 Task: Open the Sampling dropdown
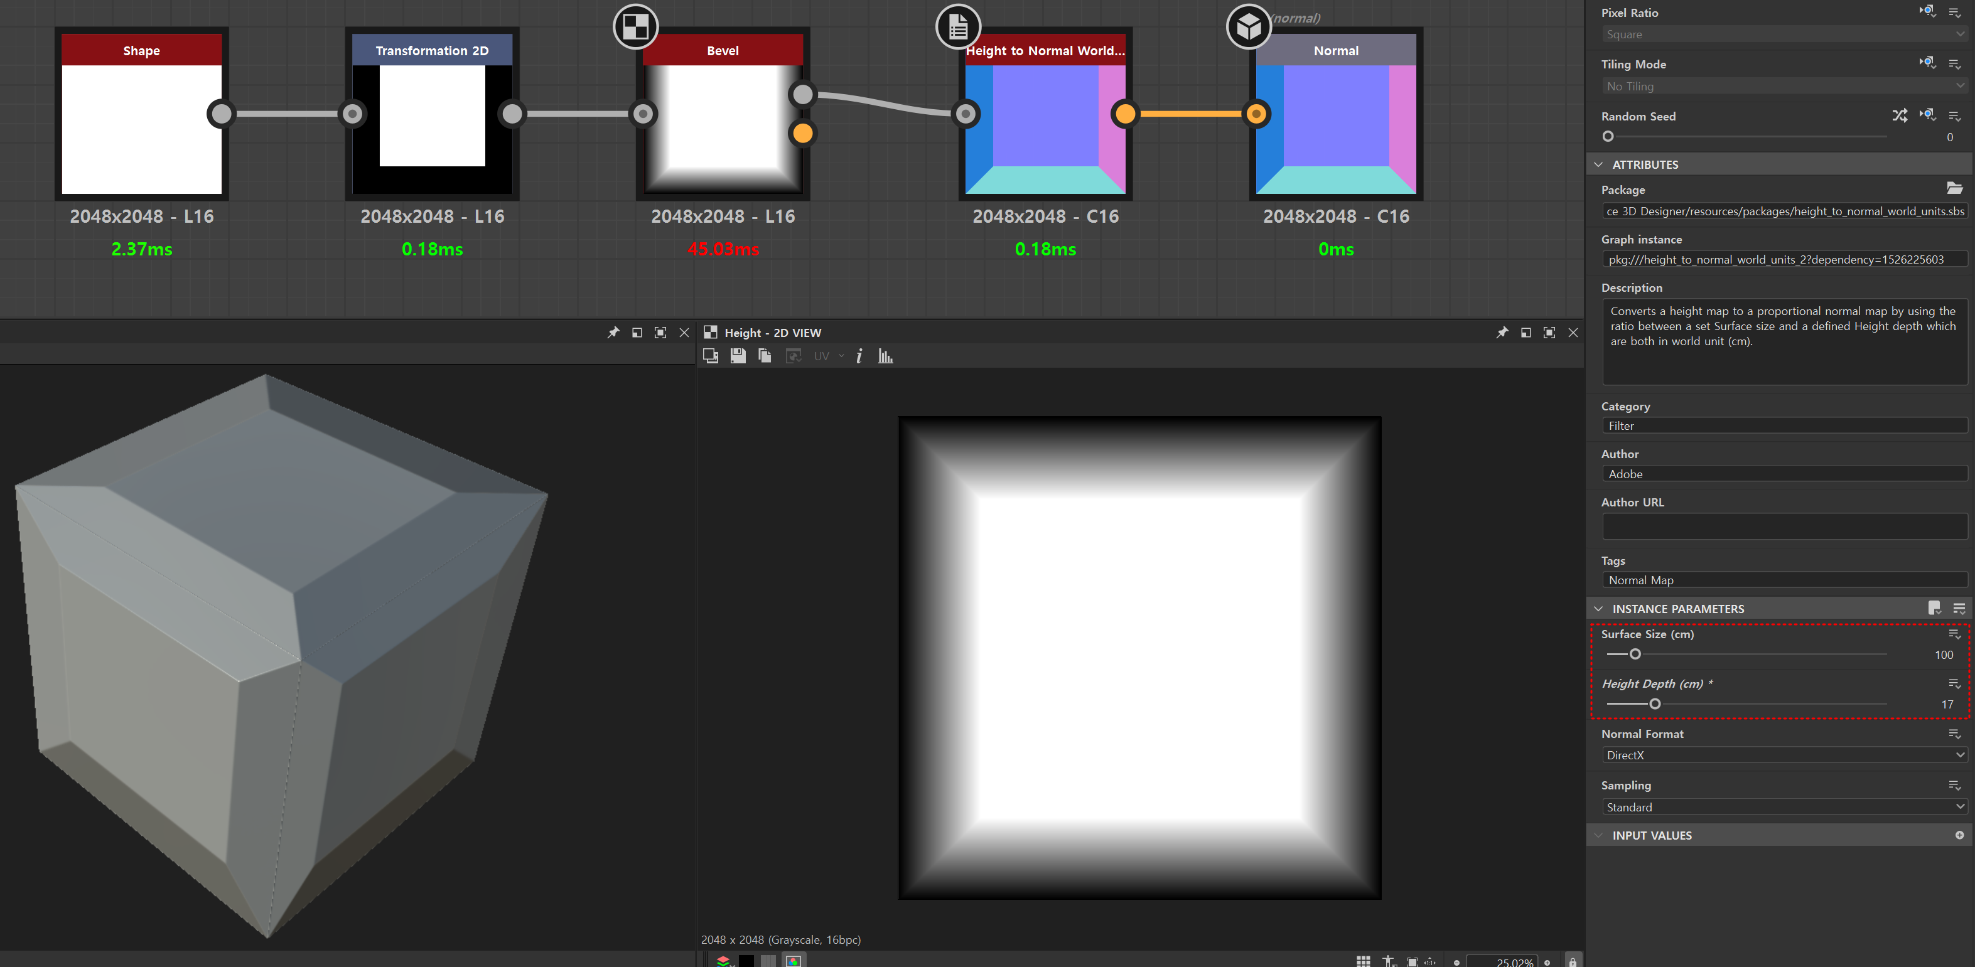tap(1784, 807)
